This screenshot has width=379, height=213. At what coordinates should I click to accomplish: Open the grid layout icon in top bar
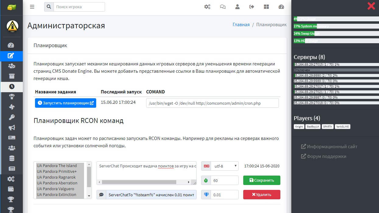(x=266, y=7)
